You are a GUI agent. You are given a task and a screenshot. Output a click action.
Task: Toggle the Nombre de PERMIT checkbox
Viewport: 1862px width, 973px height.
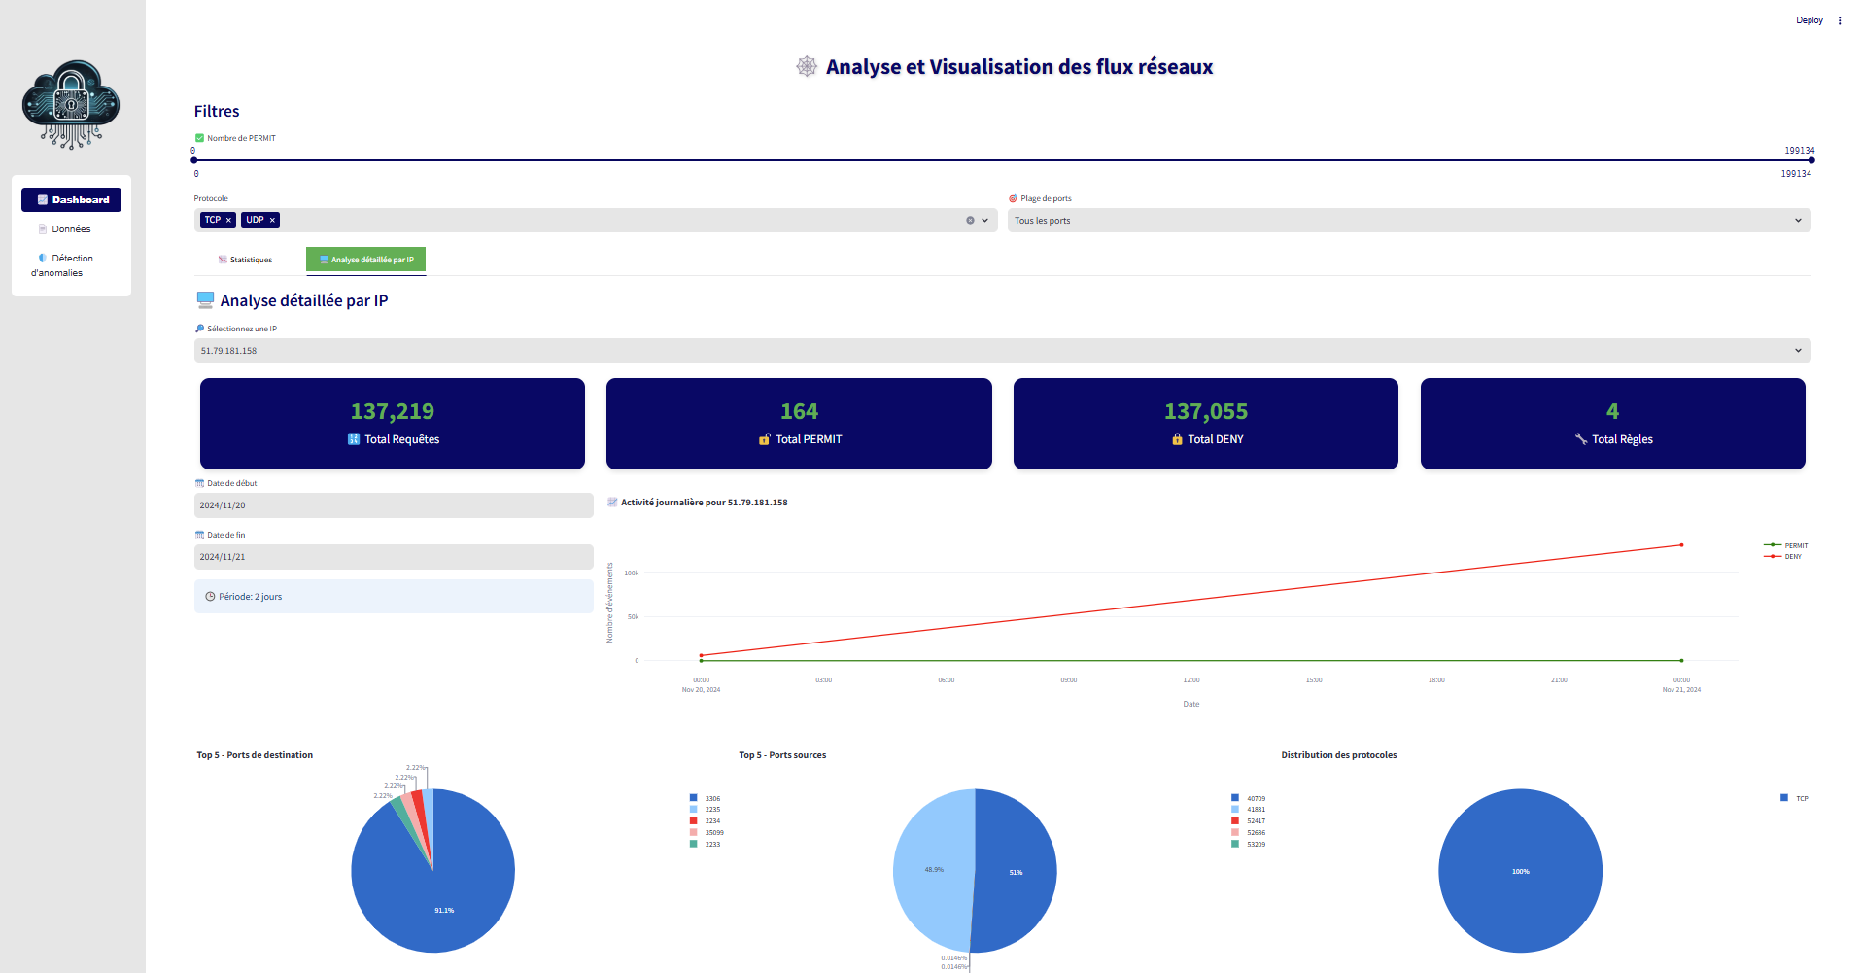tap(199, 138)
